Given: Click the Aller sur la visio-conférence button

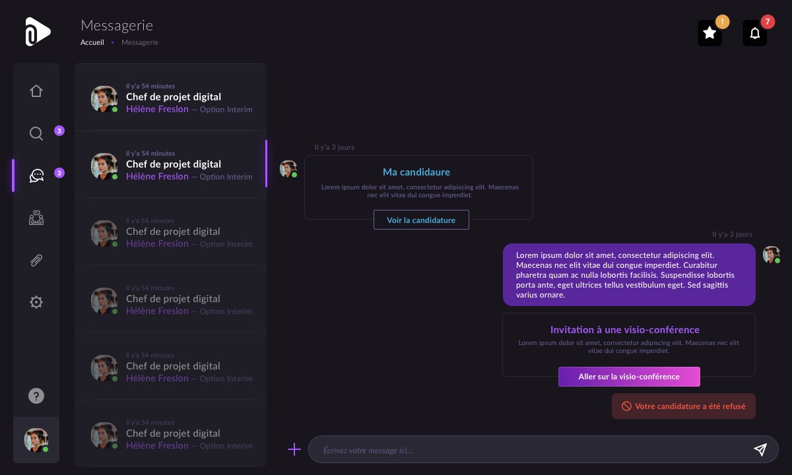Looking at the screenshot, I should [629, 377].
